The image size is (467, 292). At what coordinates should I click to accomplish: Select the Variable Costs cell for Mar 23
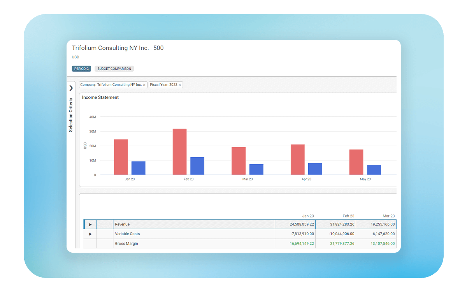(x=376, y=234)
